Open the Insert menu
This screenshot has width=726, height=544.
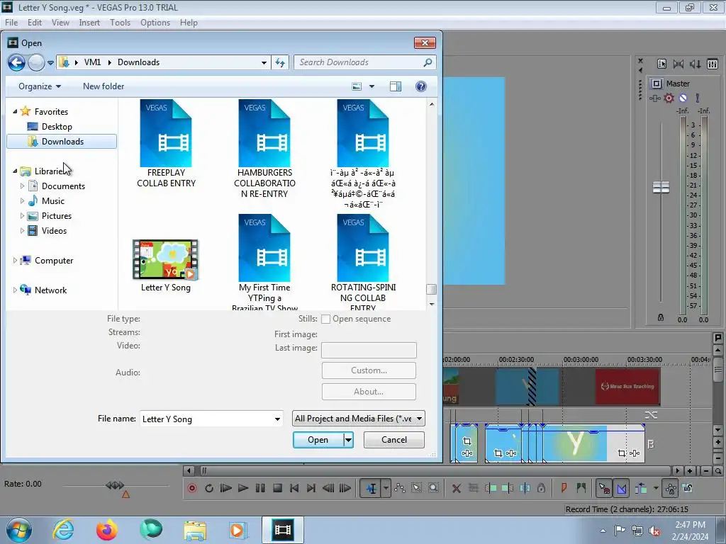coord(89,22)
